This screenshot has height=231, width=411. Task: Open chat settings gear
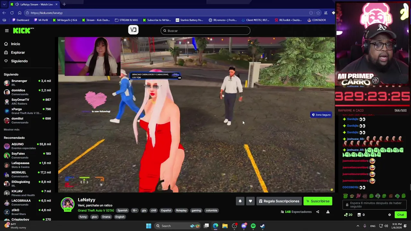coord(389,215)
